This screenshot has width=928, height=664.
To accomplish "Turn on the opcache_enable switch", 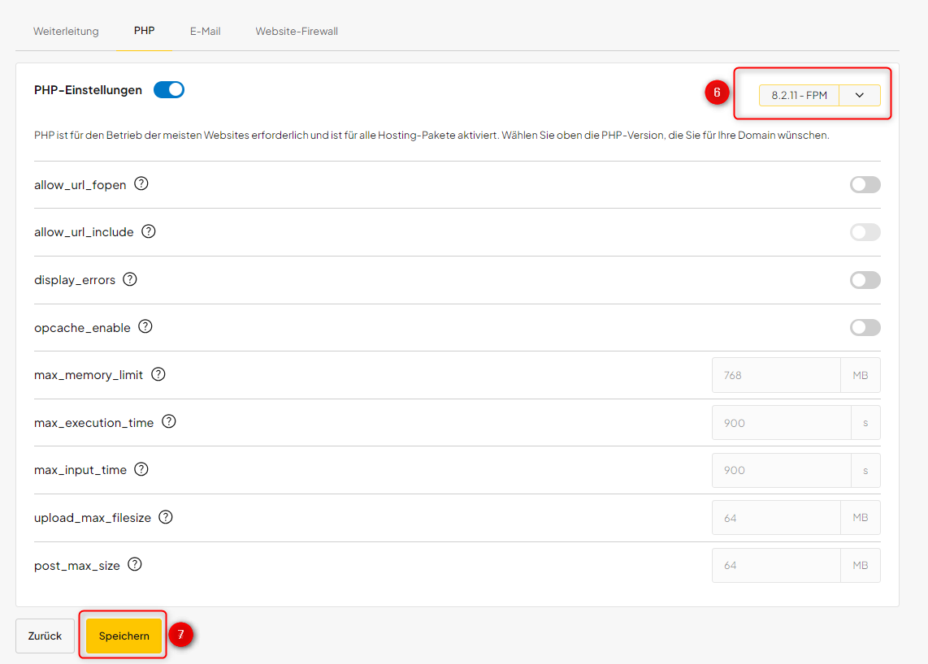I will [865, 327].
